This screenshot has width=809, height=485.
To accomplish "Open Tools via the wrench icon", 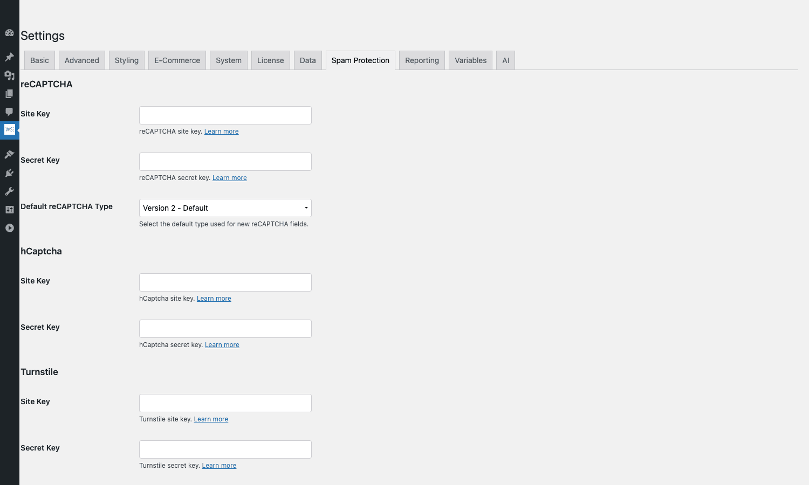I will [x=9, y=191].
